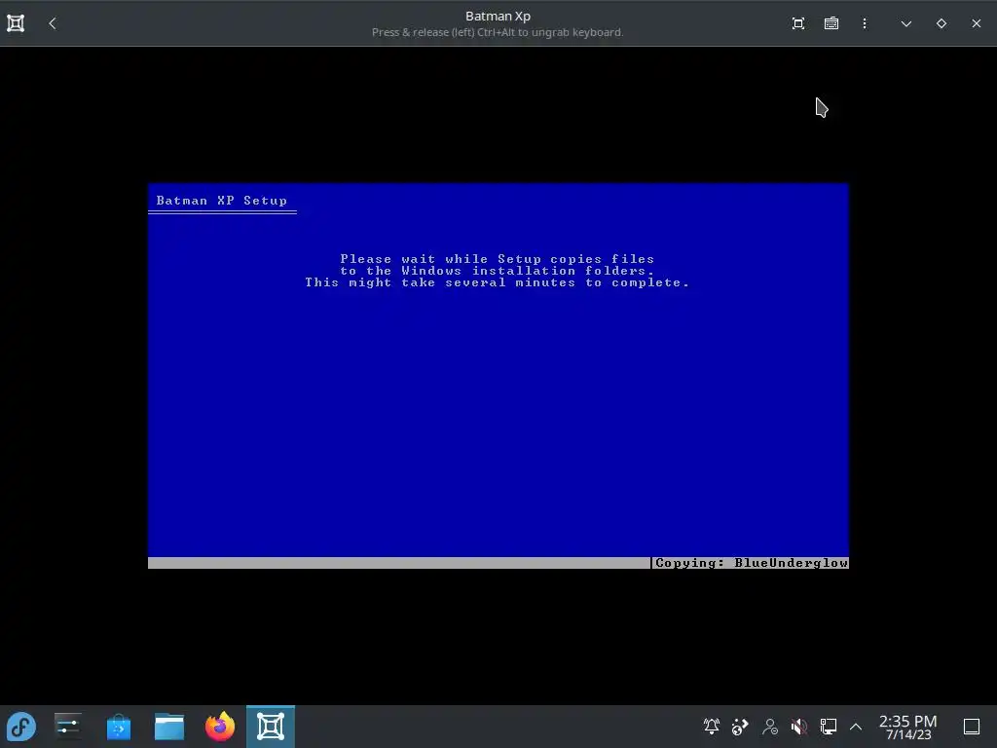The width and height of the screenshot is (997, 748).
Task: Go back to the Boxes overview
Action: (x=53, y=23)
